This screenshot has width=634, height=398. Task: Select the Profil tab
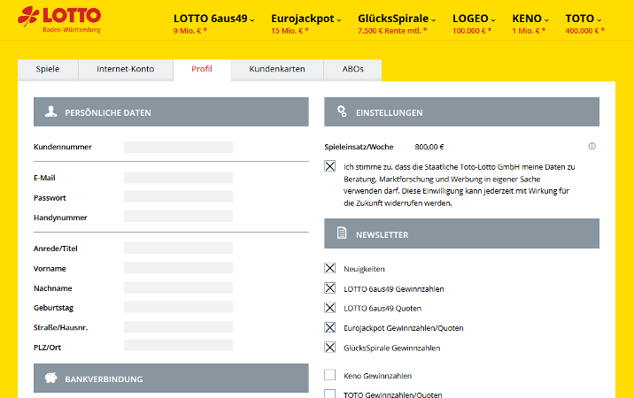click(202, 70)
